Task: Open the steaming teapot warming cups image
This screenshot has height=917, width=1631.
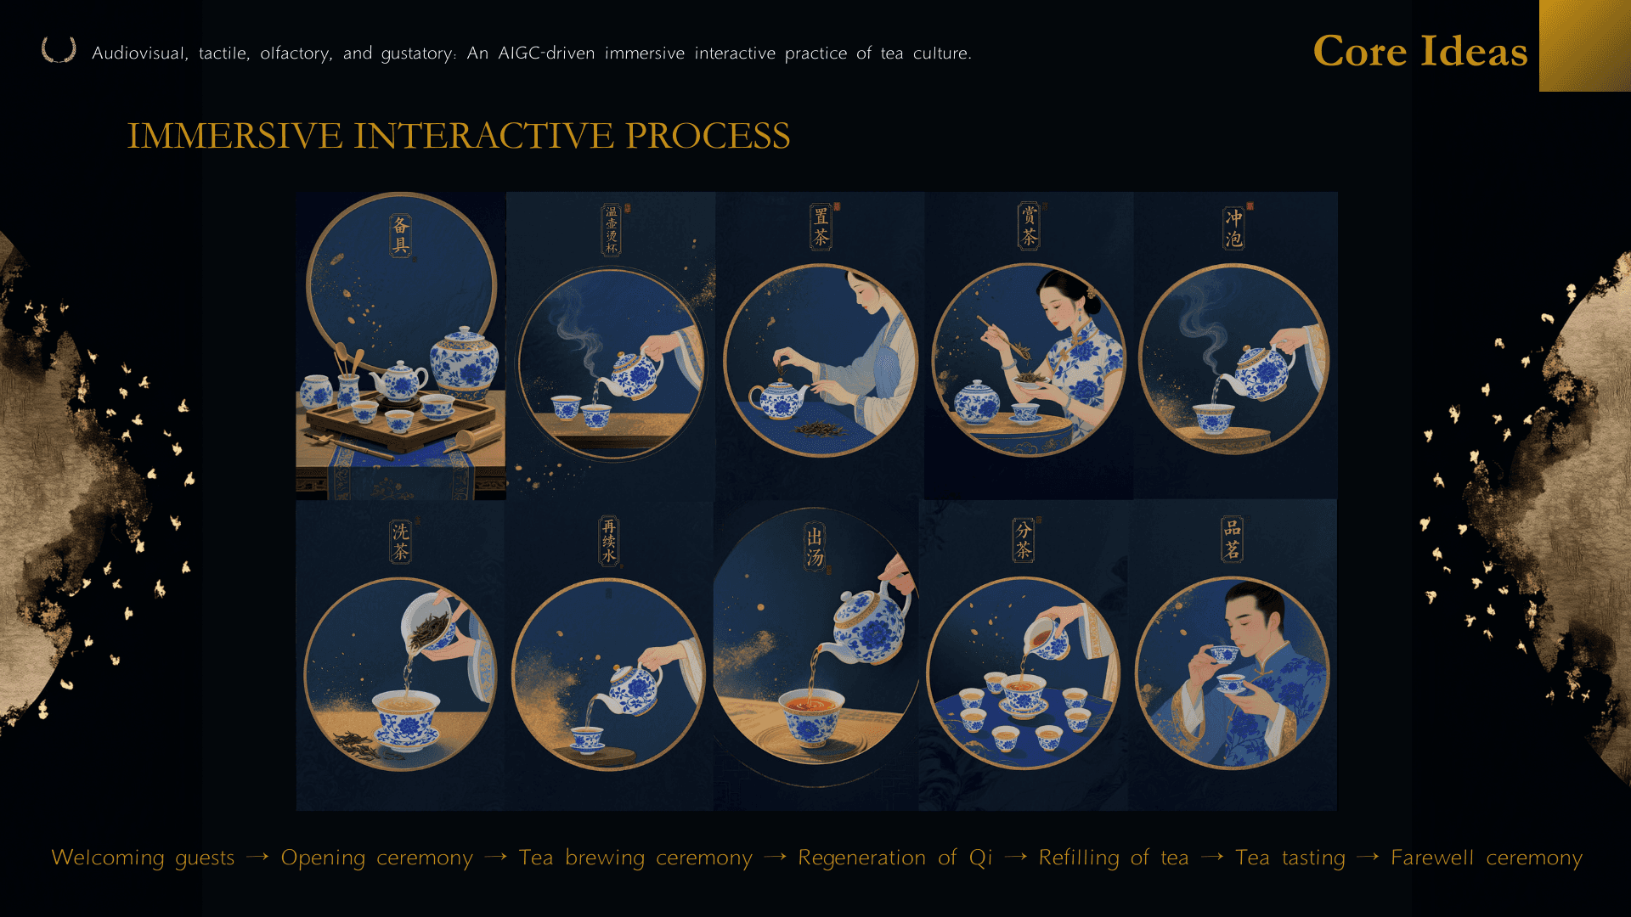Action: (x=611, y=346)
